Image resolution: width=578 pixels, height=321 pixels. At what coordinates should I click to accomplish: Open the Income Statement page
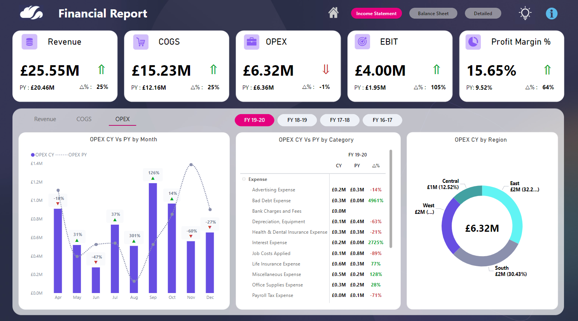tap(376, 13)
